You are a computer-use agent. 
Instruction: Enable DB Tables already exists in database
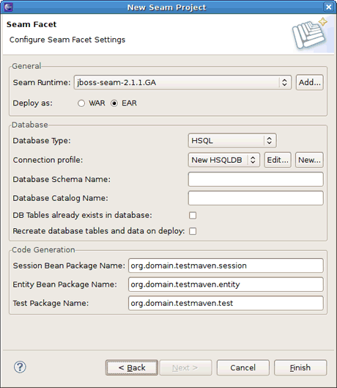[x=193, y=216]
